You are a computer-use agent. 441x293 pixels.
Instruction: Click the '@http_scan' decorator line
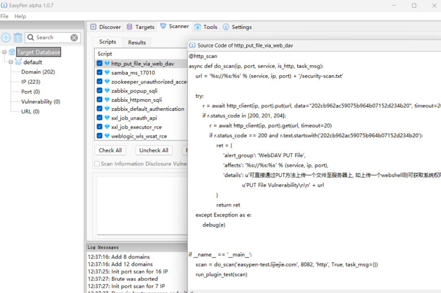(203, 56)
